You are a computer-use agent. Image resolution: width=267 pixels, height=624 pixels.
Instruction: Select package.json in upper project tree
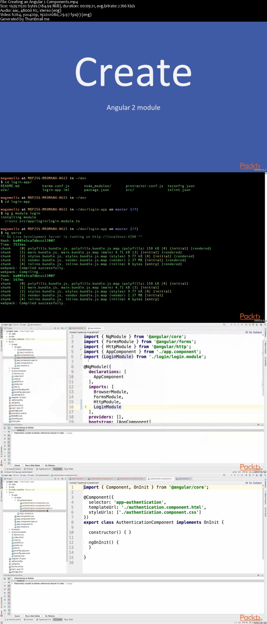[16, 410]
